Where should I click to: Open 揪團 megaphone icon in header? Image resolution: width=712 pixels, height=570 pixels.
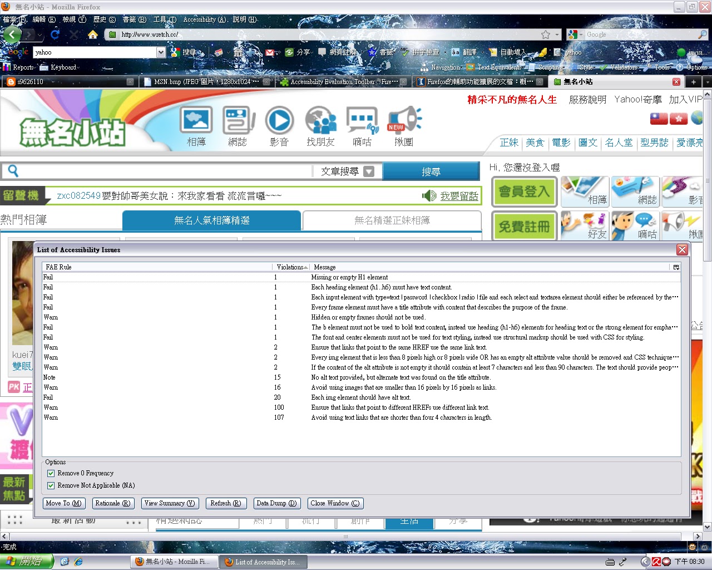point(404,127)
